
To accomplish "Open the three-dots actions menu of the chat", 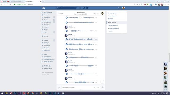I will 98,13.
